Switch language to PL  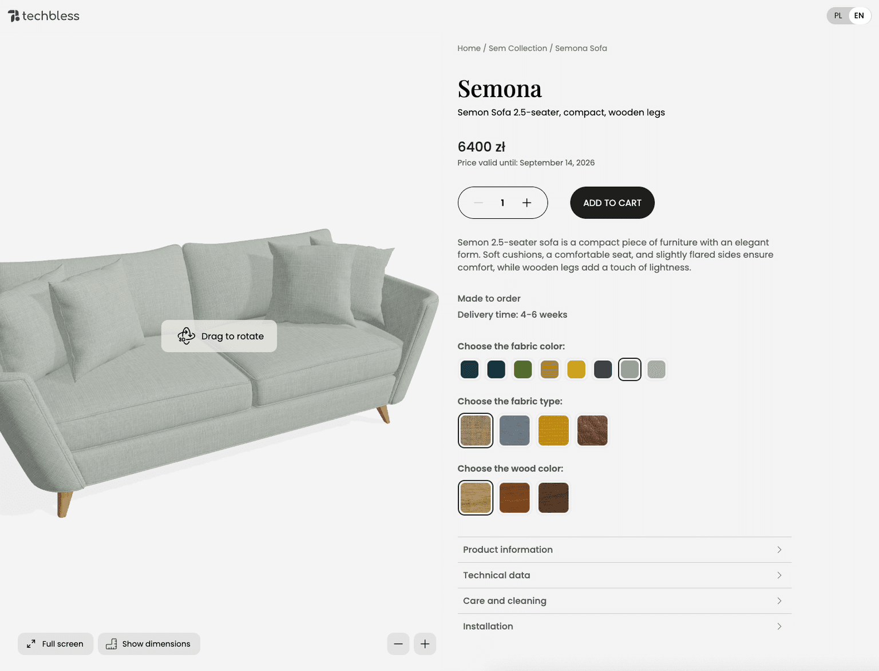(838, 15)
